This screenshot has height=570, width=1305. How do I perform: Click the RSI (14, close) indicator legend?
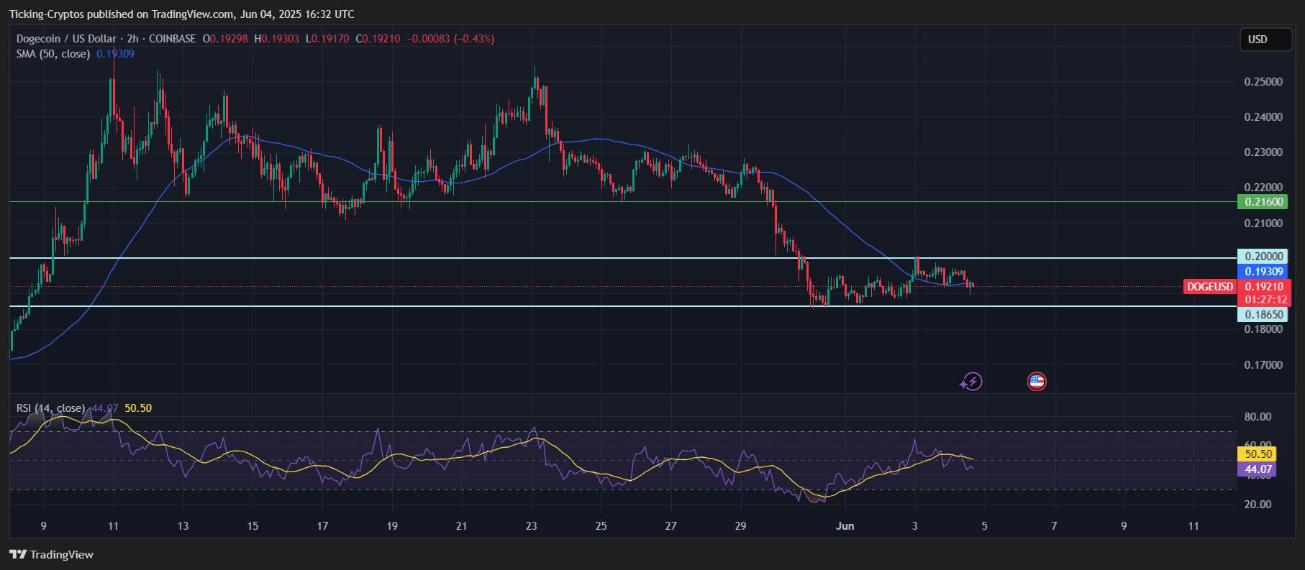(50, 408)
